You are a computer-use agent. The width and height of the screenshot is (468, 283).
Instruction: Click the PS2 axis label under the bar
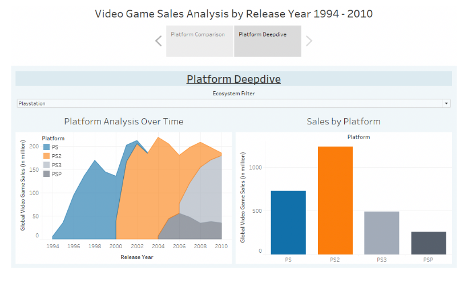[335, 260]
